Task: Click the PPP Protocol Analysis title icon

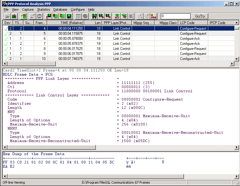Action: point(5,4)
